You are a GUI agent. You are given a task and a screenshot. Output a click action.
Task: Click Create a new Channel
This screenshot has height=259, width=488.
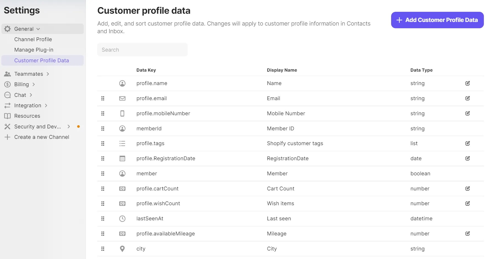tap(42, 137)
